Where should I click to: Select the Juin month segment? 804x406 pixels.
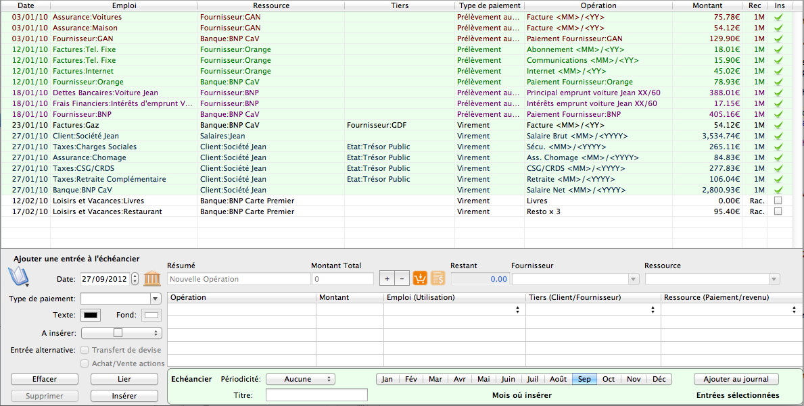click(508, 379)
